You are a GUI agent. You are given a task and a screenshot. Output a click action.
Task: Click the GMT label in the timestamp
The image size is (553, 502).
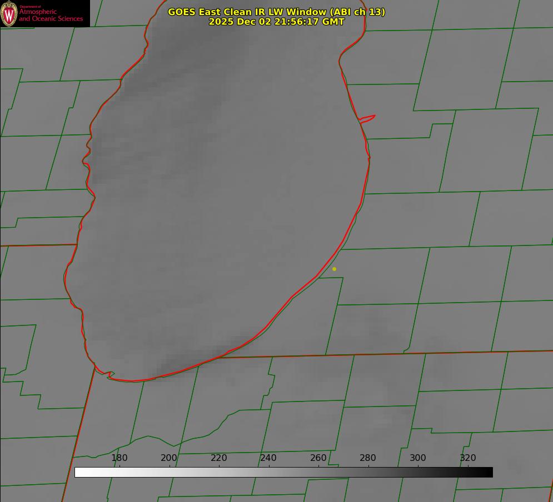[332, 22]
